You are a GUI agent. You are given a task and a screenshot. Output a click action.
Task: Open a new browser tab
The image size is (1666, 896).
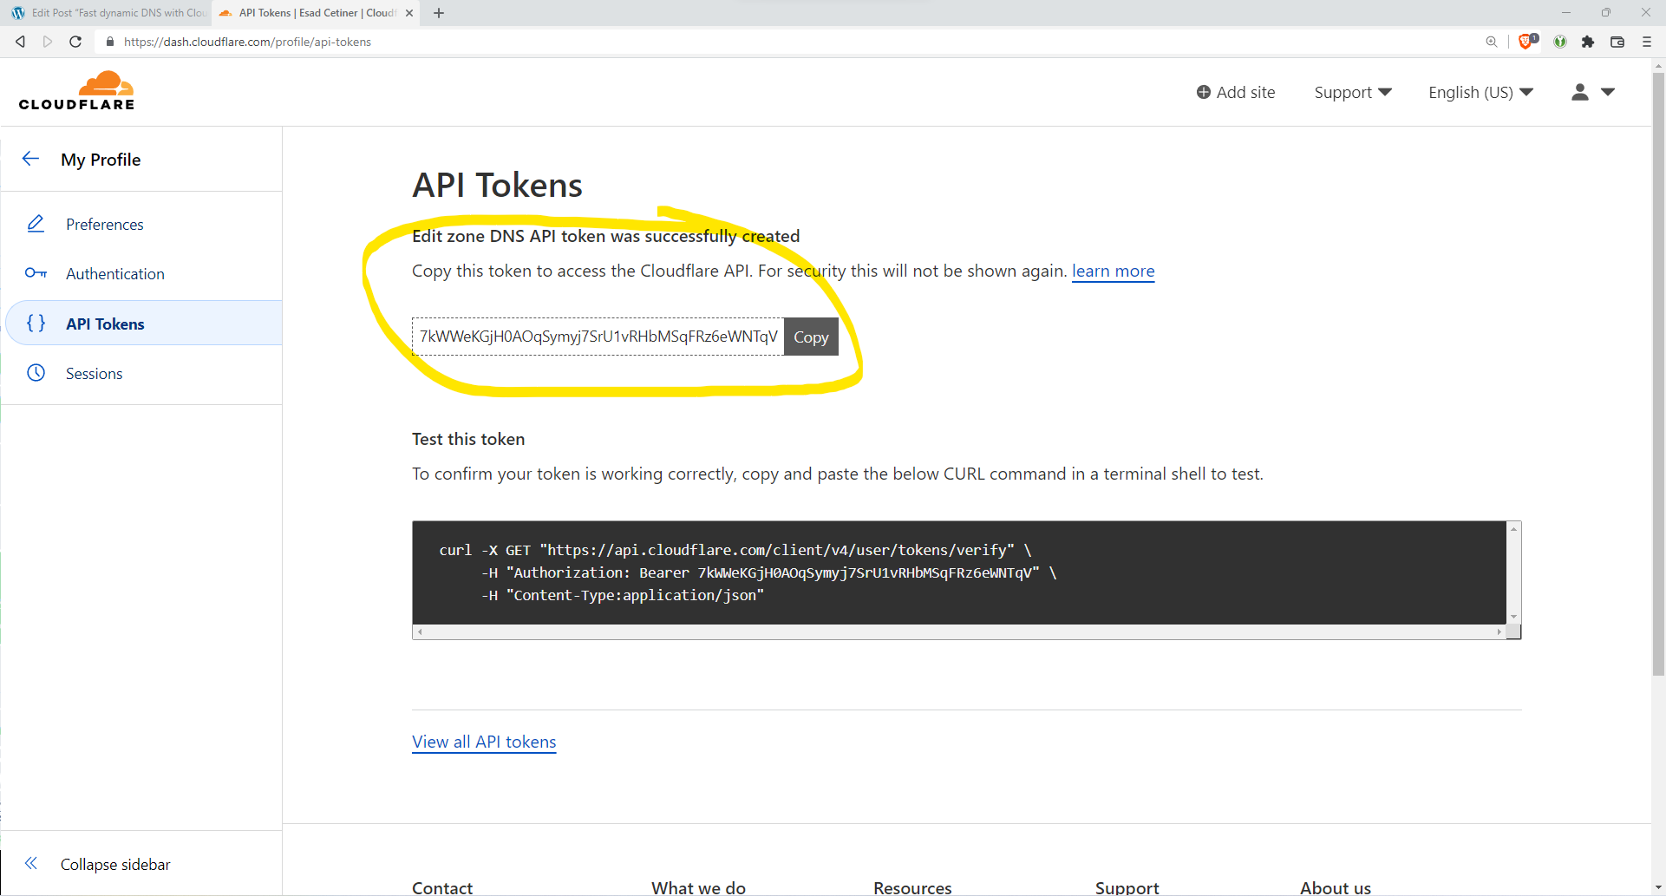[x=439, y=13]
